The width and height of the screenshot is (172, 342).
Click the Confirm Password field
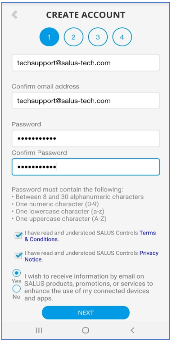[x=86, y=167]
